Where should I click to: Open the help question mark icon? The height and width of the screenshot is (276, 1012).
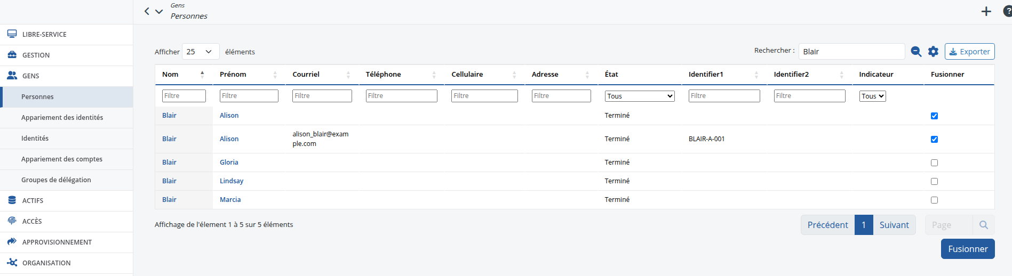click(1007, 11)
